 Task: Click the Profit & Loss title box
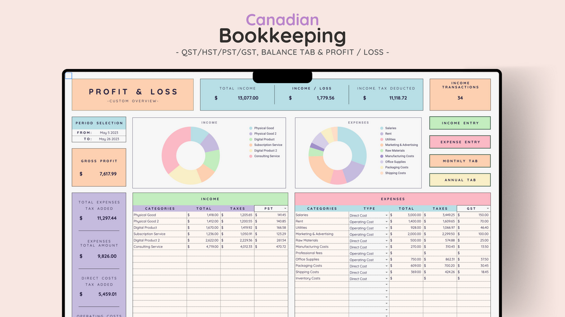[133, 94]
